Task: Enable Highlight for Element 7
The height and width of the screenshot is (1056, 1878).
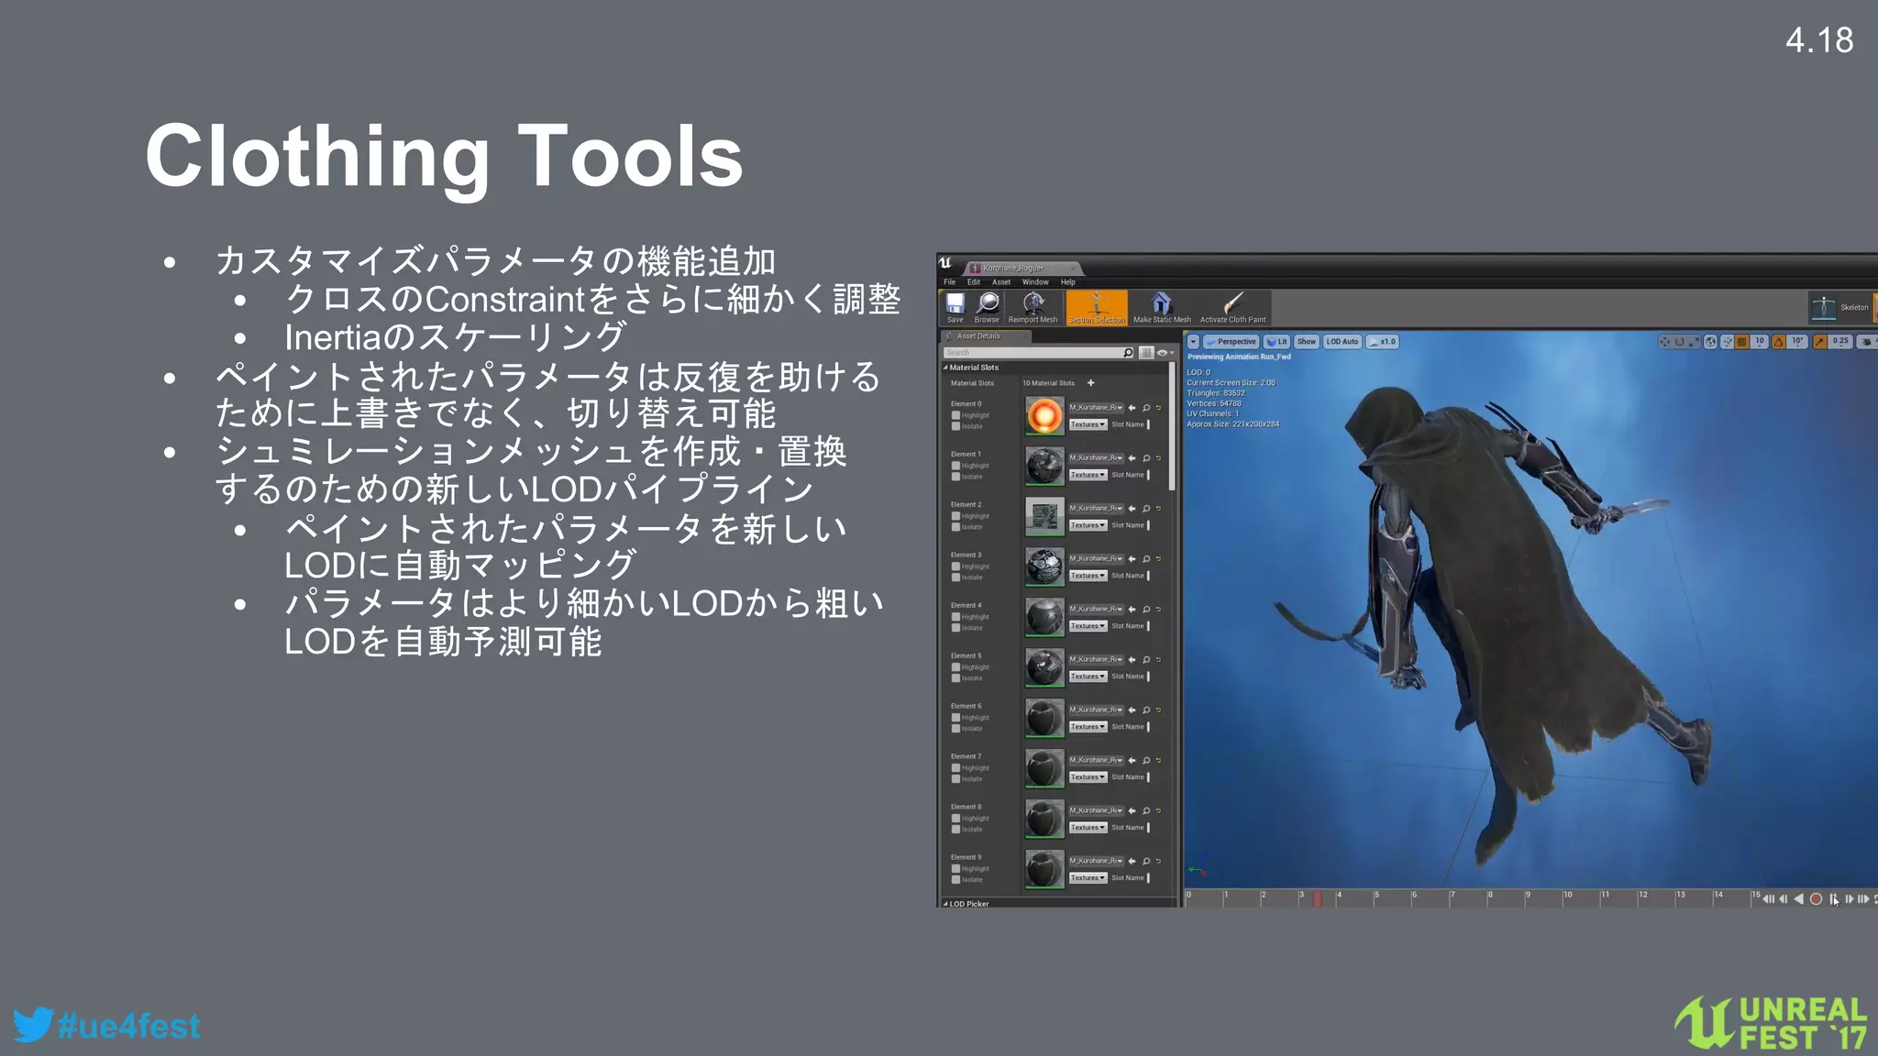Action: click(x=956, y=768)
